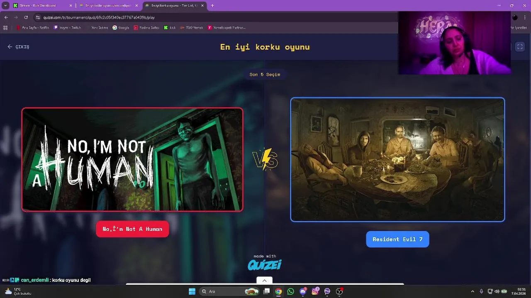The width and height of the screenshot is (531, 298).
Task: Choose the red No, I'm Not A Human button
Action: point(132,229)
